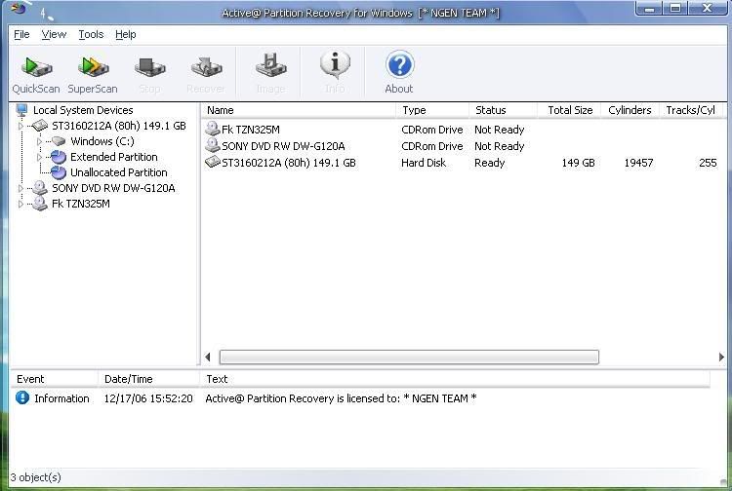Click the Information event icon in log
732x491 pixels.
tap(21, 397)
